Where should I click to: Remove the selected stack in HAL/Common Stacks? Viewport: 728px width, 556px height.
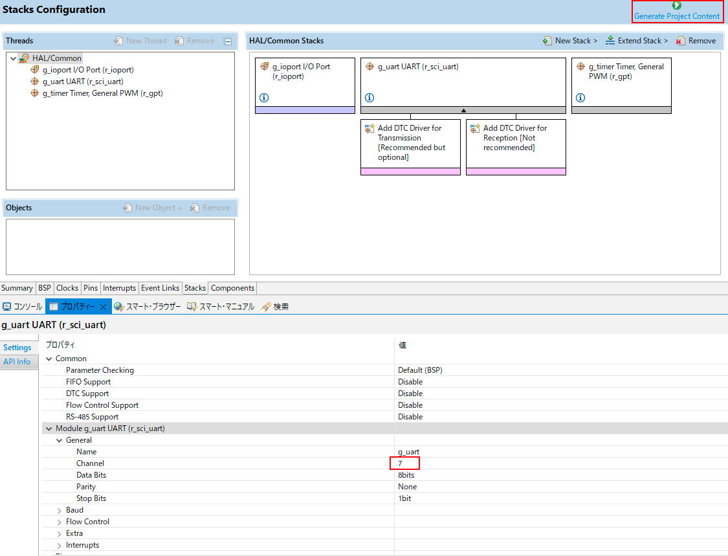point(696,41)
